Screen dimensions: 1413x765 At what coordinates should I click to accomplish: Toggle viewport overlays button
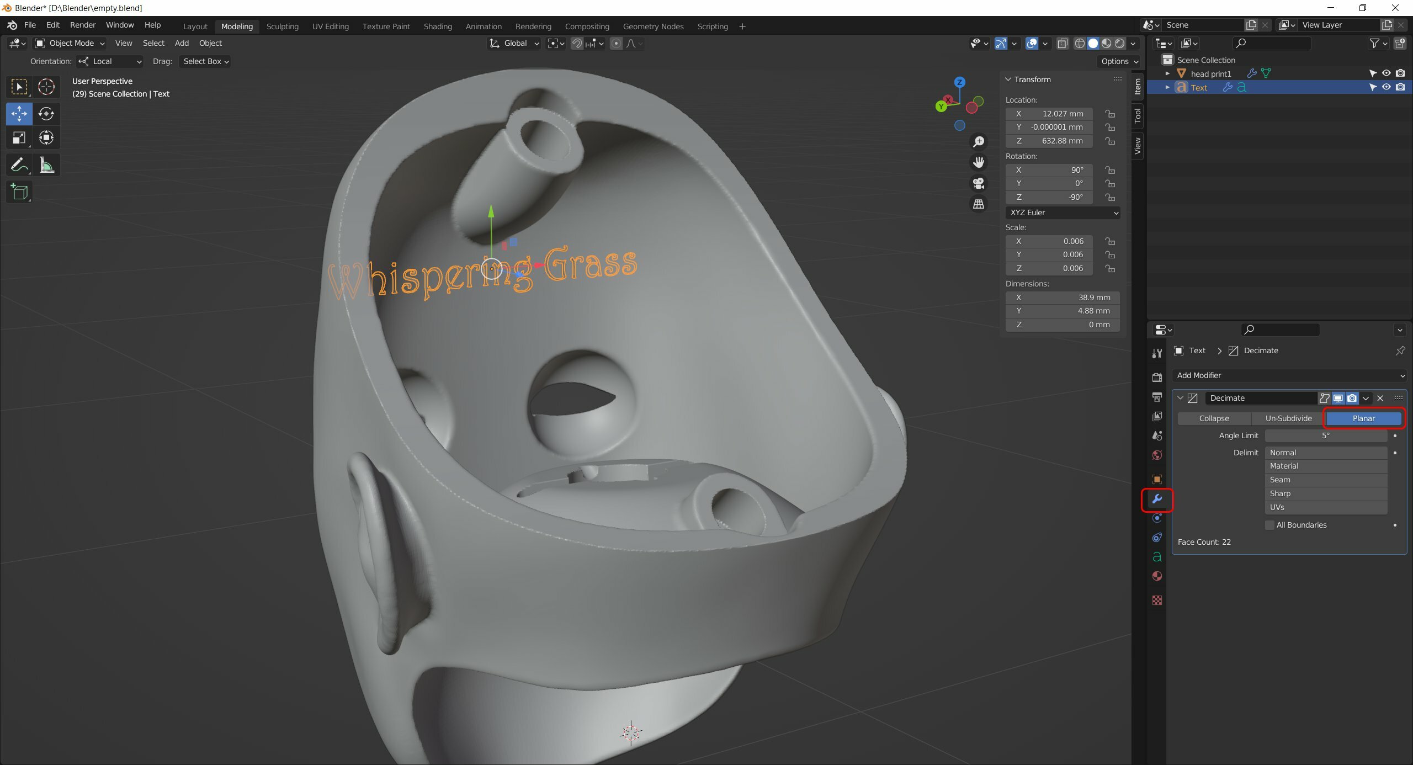tap(1032, 43)
